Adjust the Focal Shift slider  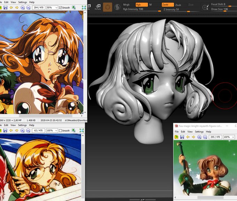click(x=224, y=5)
